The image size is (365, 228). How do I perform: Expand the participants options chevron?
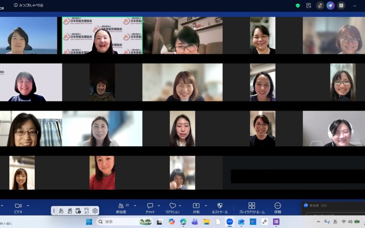click(135, 205)
